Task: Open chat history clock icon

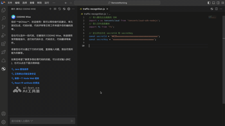Action: click(59, 9)
